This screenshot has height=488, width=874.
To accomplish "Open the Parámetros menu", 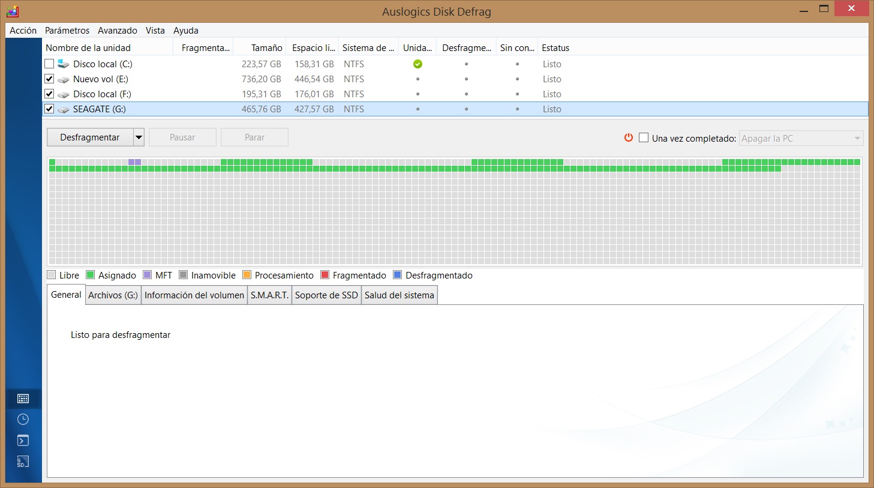I will pos(67,31).
